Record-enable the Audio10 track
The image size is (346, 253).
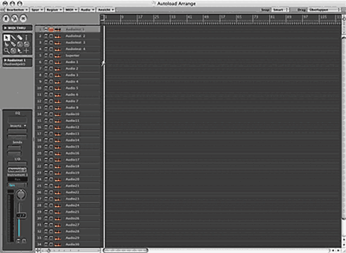(51, 114)
